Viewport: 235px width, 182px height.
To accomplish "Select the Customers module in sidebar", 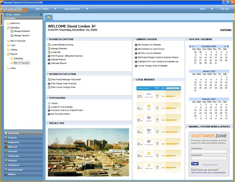I will 23,156.
